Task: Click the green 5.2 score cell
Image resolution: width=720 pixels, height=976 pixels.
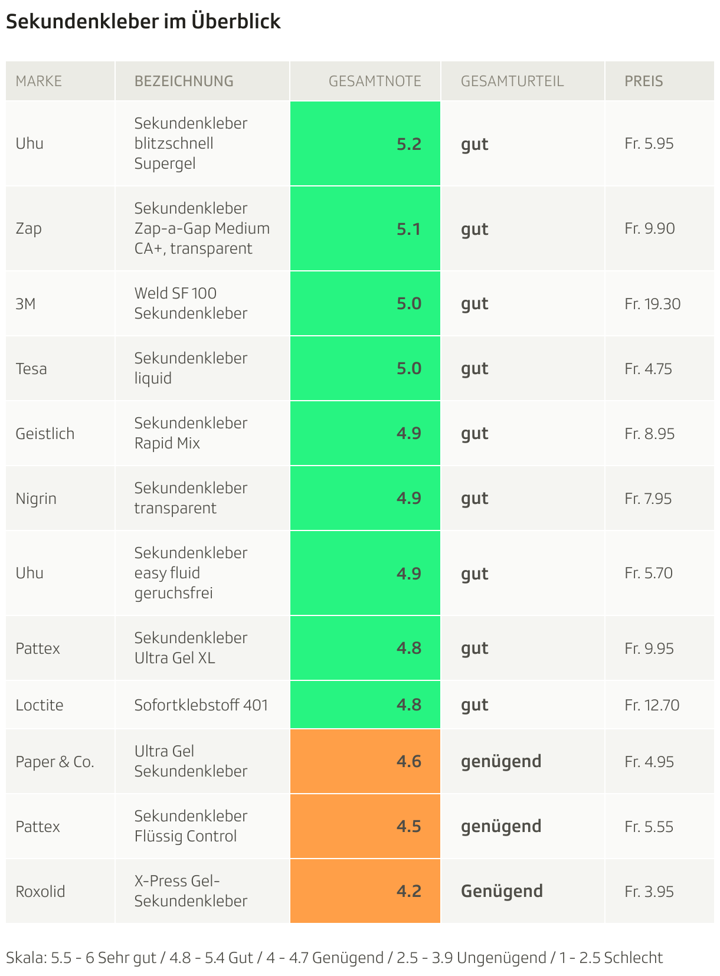Action: [365, 143]
